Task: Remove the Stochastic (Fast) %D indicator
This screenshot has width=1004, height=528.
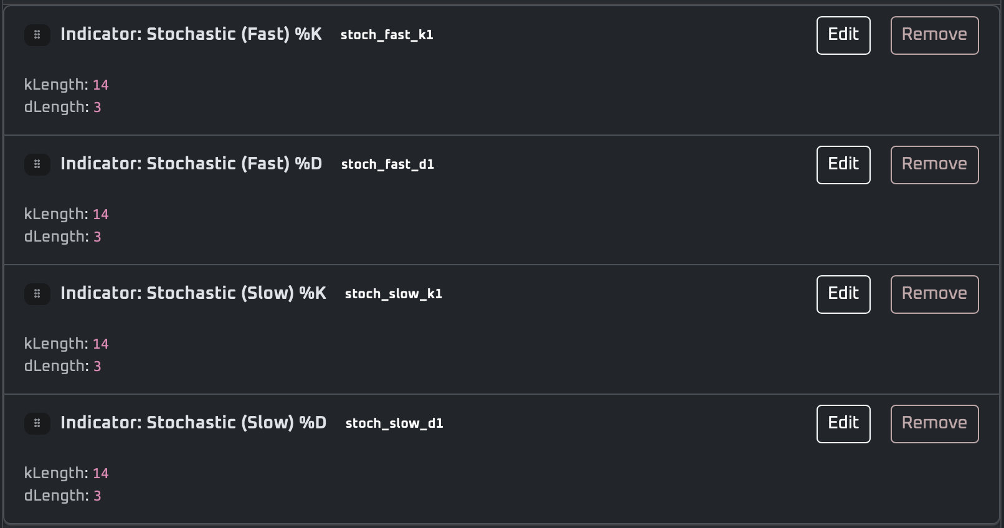Action: click(x=934, y=165)
